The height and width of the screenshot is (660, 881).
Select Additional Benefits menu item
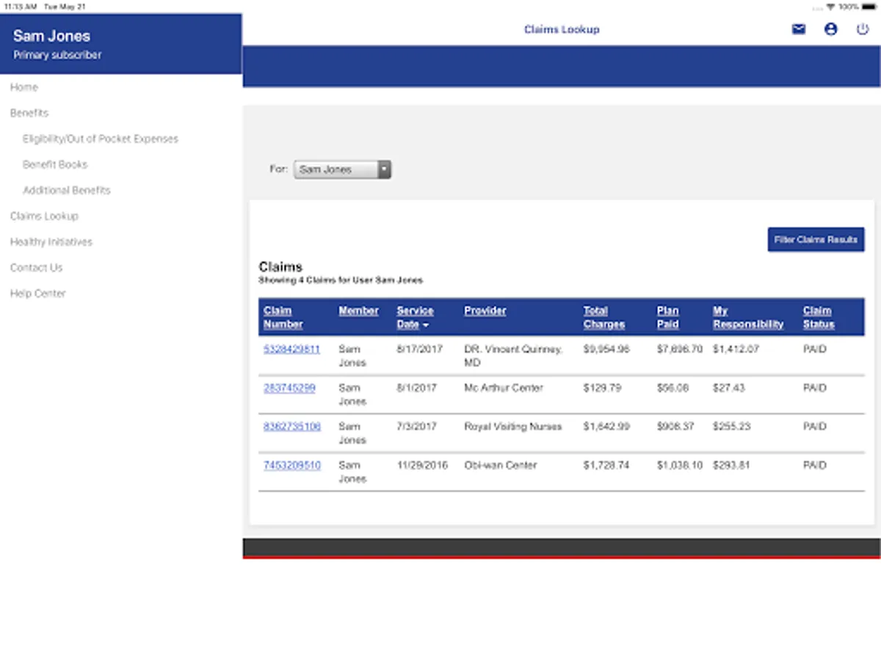(67, 190)
